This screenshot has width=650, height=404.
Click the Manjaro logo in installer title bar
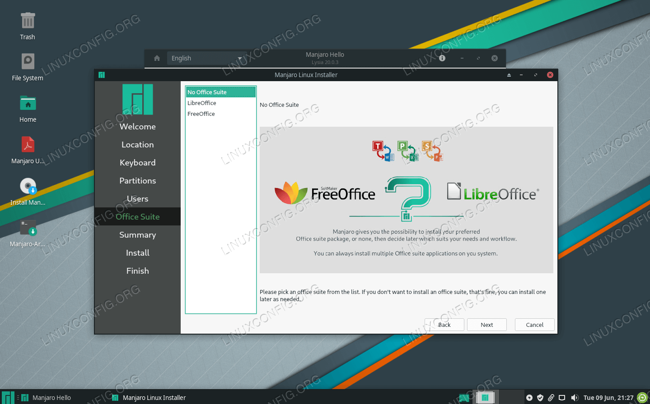(x=102, y=75)
